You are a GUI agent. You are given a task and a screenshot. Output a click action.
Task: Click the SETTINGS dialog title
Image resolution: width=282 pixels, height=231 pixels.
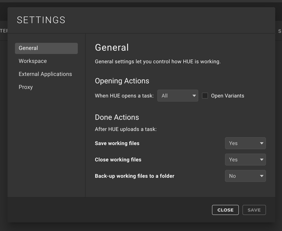(x=41, y=20)
